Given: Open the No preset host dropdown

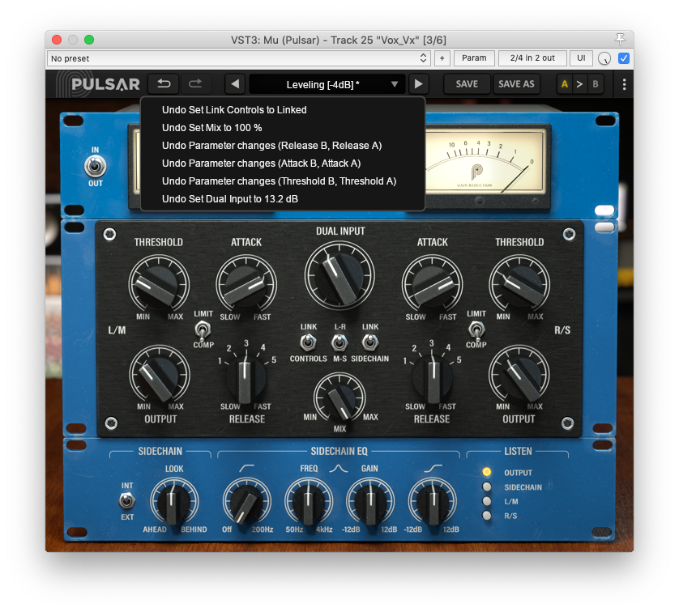Looking at the screenshot, I should (238, 58).
